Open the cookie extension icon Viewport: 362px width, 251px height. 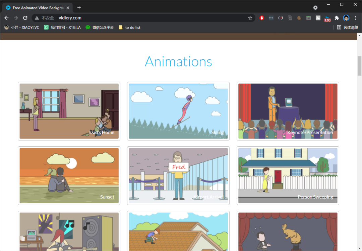pyautogui.click(x=299, y=18)
